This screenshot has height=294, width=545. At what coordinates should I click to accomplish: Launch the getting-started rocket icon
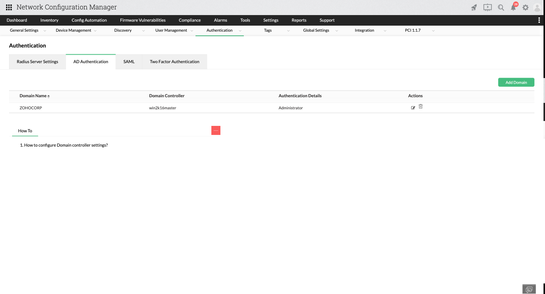(x=474, y=7)
